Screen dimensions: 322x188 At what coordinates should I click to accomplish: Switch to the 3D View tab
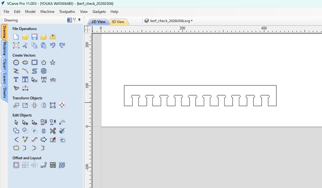pos(118,22)
